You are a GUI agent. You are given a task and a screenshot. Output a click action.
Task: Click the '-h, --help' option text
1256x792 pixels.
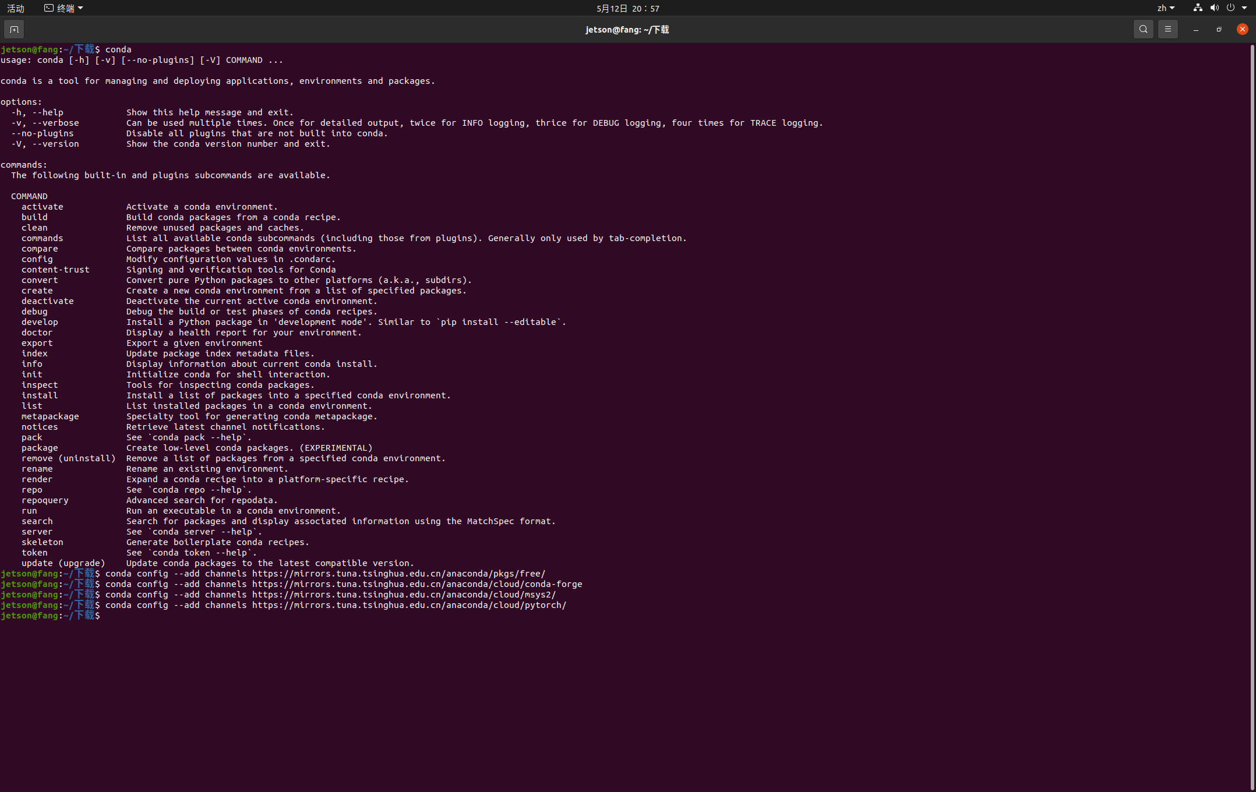point(37,112)
